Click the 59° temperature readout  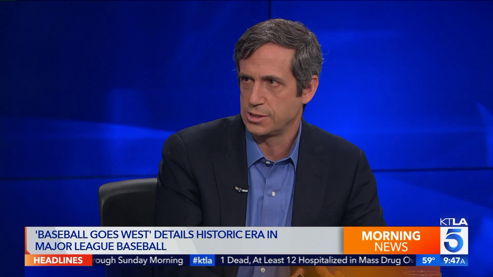[429, 261]
